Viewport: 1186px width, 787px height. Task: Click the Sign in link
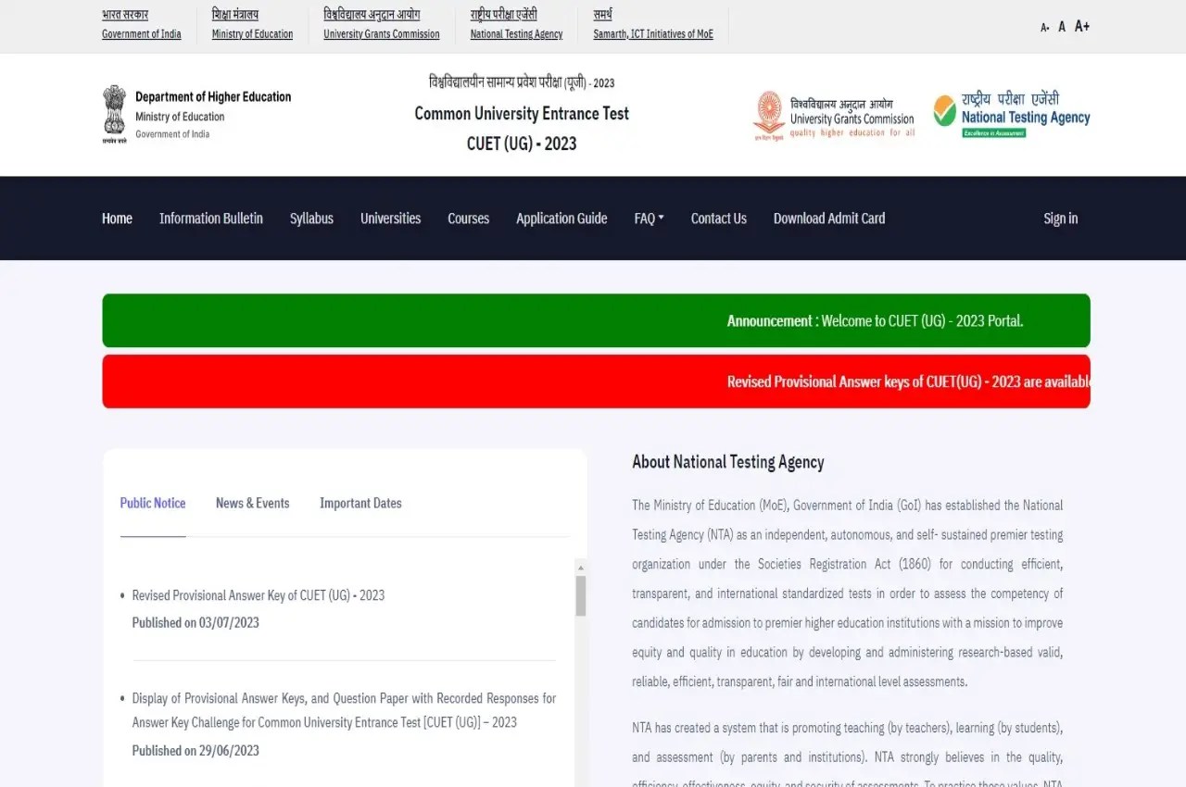(1060, 219)
